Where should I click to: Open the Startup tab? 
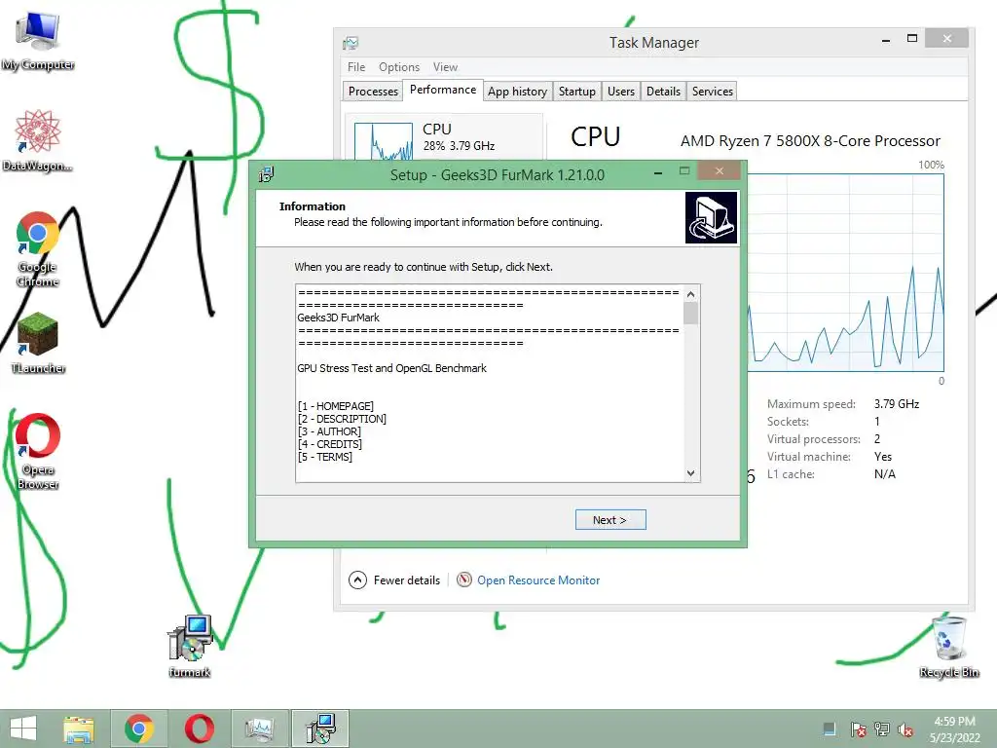(x=576, y=91)
